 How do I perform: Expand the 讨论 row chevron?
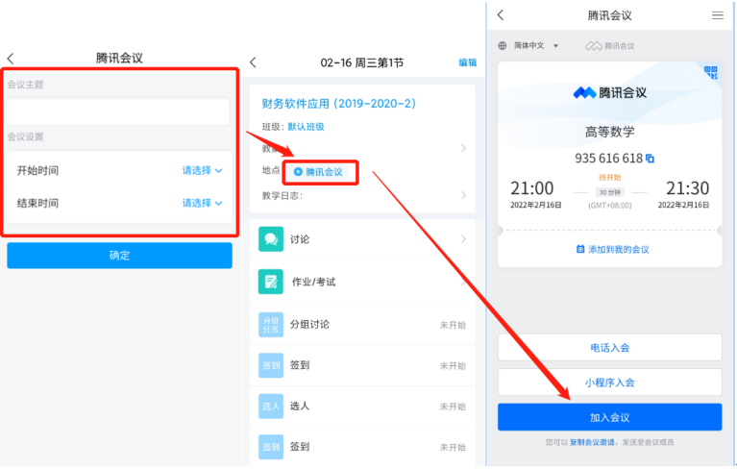[x=463, y=239]
